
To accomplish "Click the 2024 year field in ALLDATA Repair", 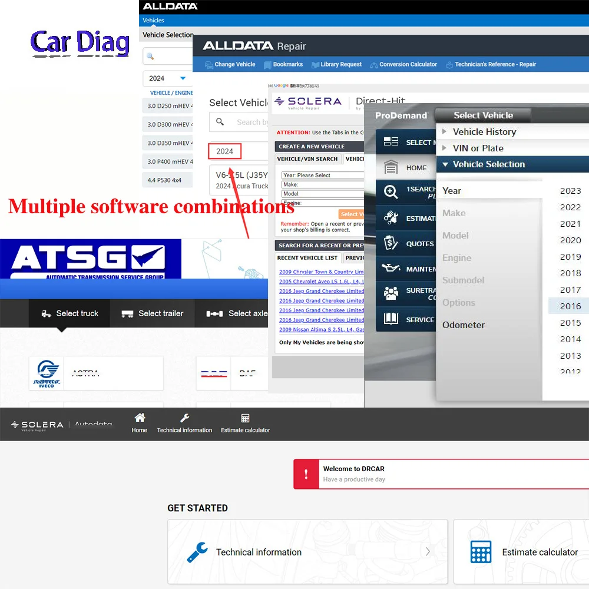I will [224, 151].
